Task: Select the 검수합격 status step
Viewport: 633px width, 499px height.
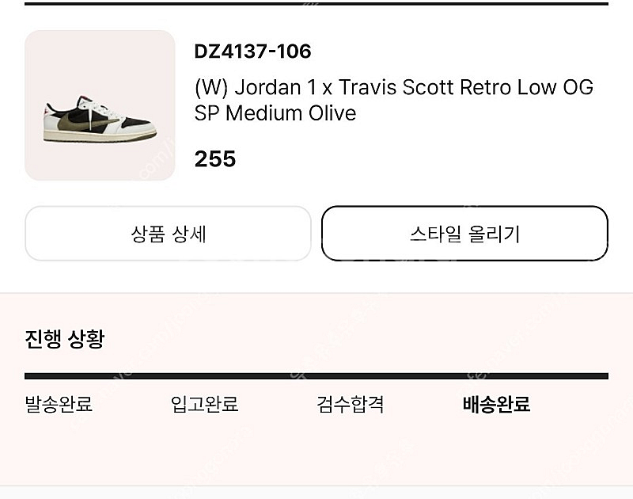Action: tap(351, 405)
